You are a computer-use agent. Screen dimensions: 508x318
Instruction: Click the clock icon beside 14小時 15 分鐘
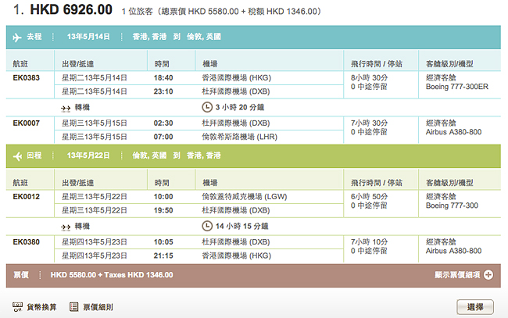click(206, 225)
